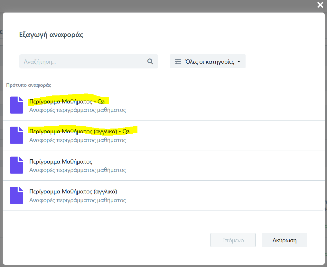Image resolution: width=327 pixels, height=267 pixels.
Task: Click file icon of Περίγραμμα Μαθήματος (αγγλικά) - Qa
Action: [x=16, y=135]
